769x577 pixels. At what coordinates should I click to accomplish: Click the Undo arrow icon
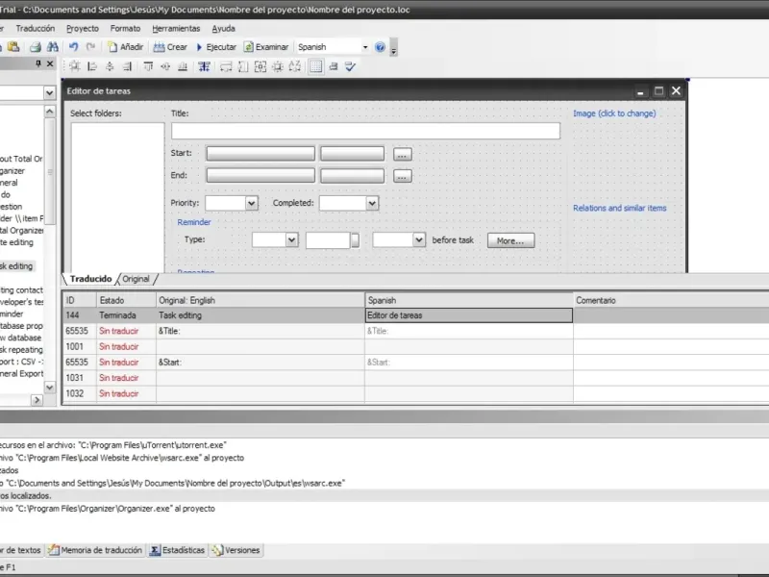pos(73,47)
